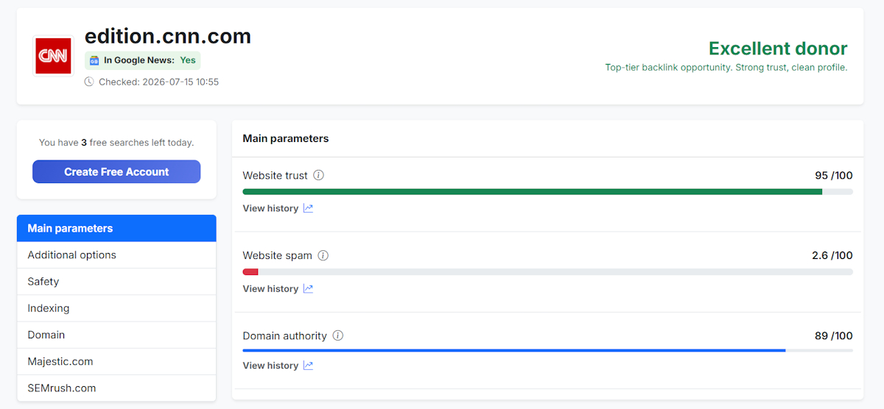Click the Domain authority progress bar
Viewport: 884px width, 409px height.
click(548, 350)
